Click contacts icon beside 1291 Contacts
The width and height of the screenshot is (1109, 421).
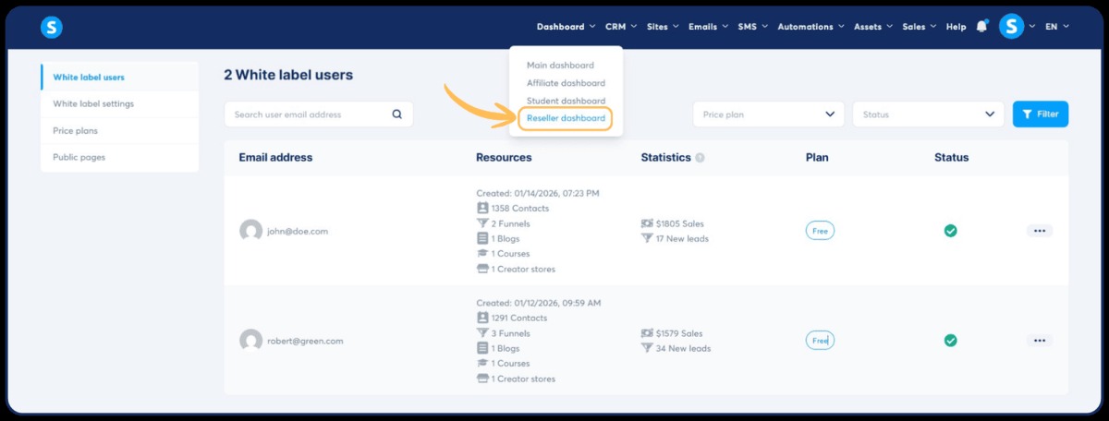[482, 318]
